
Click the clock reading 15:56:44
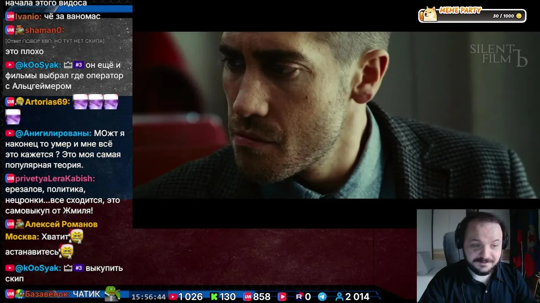tap(148, 297)
